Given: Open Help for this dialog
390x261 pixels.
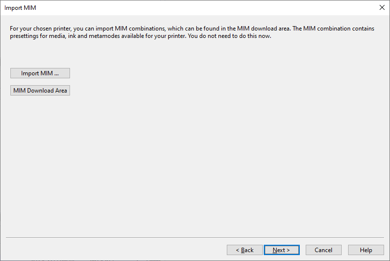Looking at the screenshot, I should (x=366, y=250).
